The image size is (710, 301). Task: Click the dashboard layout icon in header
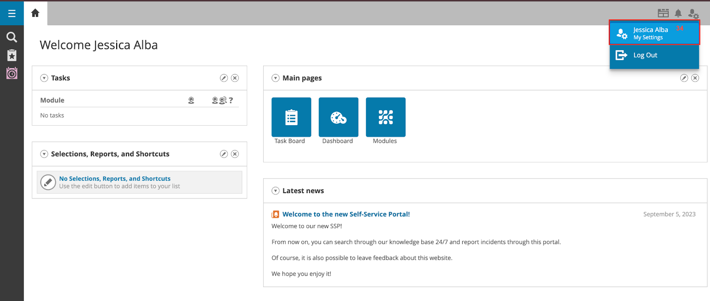click(663, 13)
